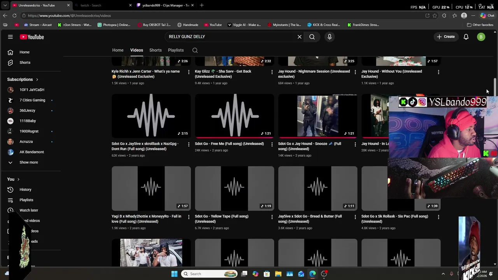Click the magnifier search button
This screenshot has height=280, width=498.
pyautogui.click(x=312, y=37)
